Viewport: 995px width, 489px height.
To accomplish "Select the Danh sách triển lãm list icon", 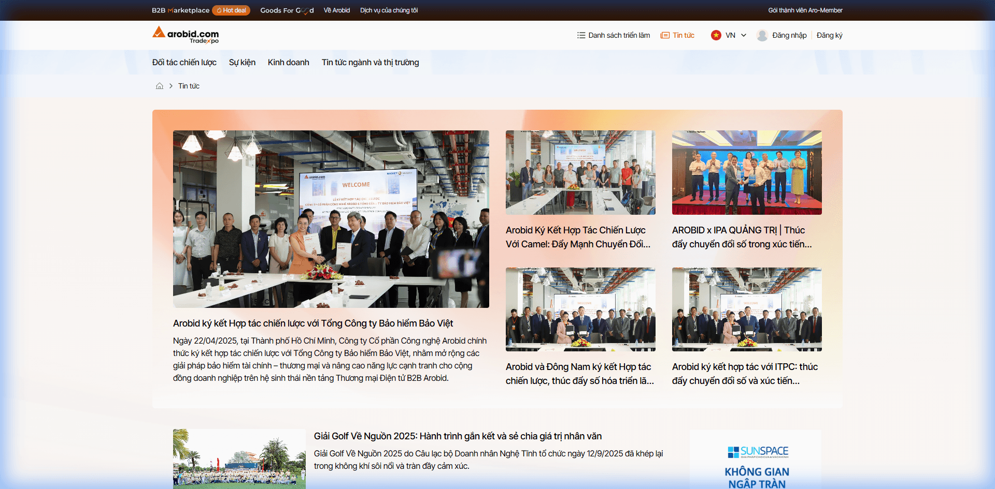I will click(580, 35).
